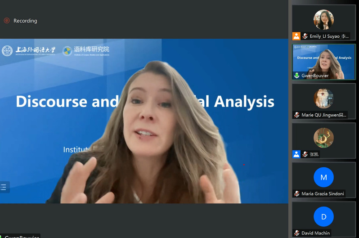The image size is (359, 238).
Task: Select Marie QU Jingwen's cat avatar
Action: click(x=323, y=99)
